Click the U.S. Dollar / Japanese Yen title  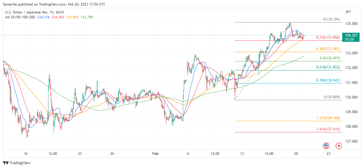34,12
